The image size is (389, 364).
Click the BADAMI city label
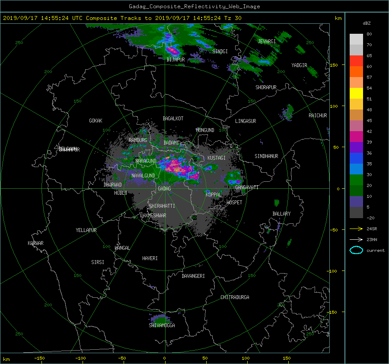point(171,143)
